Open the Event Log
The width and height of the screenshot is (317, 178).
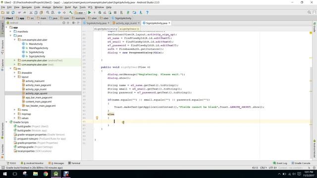(x=280, y=163)
